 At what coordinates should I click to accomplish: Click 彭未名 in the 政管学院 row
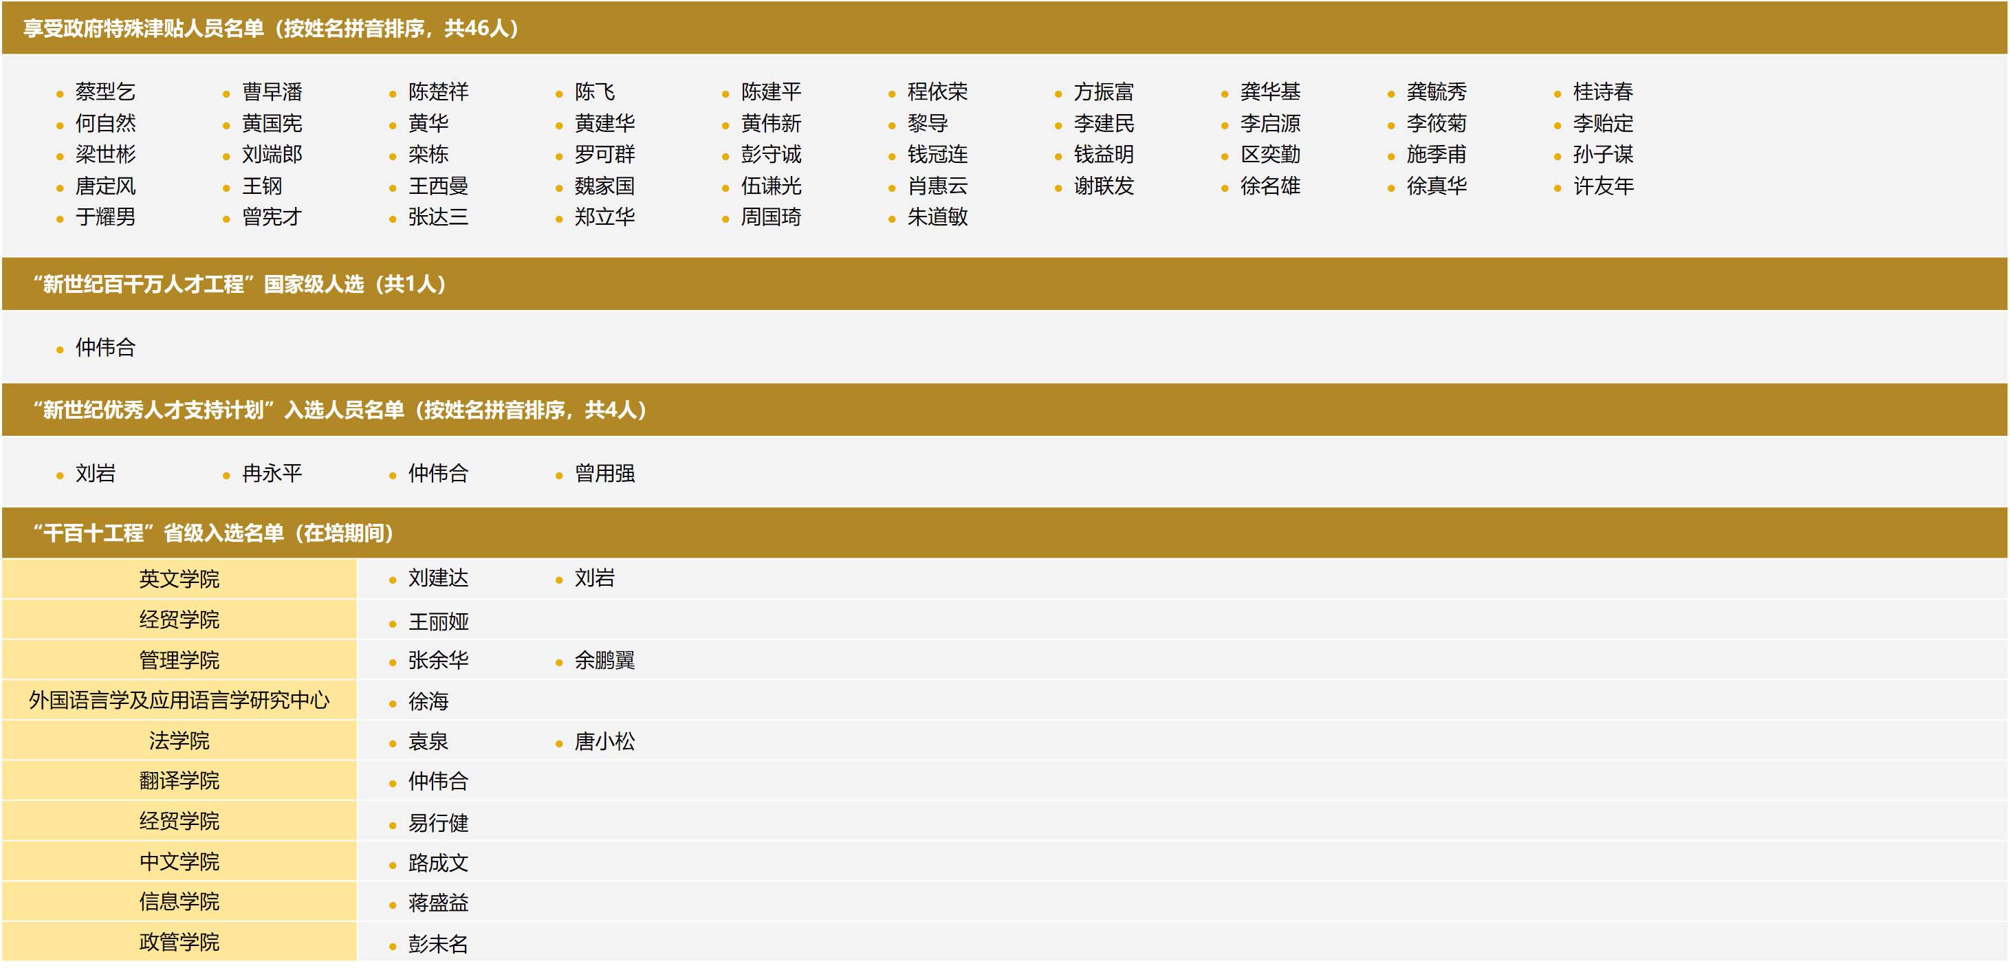pyautogui.click(x=438, y=944)
